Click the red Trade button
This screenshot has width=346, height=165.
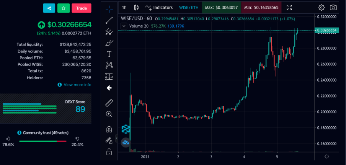(82, 8)
